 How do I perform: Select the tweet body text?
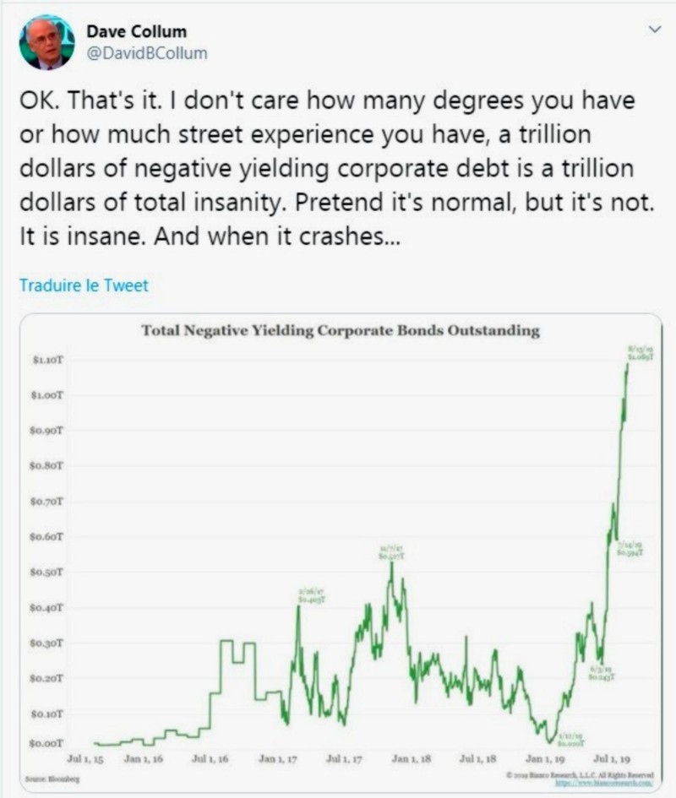click(x=336, y=168)
